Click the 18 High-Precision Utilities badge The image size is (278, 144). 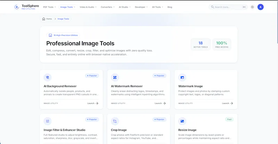coord(63,35)
